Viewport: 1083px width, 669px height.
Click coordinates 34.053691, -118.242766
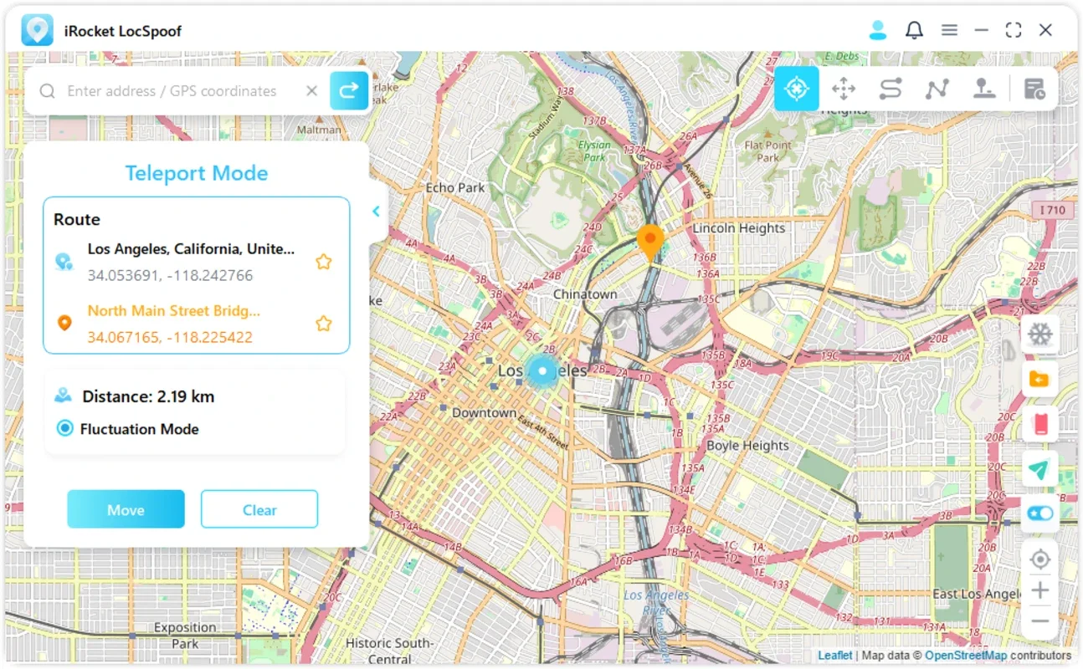[x=170, y=275]
